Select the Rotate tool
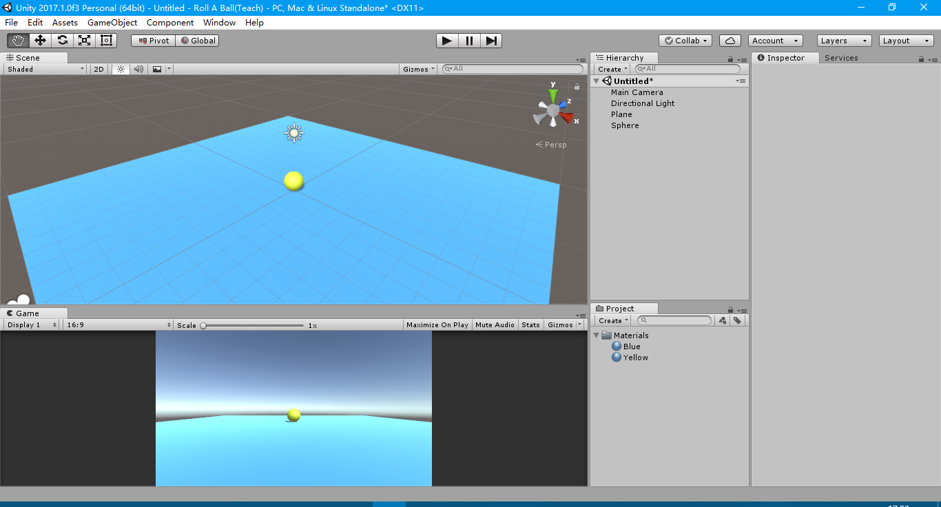This screenshot has width=941, height=507. pos(62,41)
